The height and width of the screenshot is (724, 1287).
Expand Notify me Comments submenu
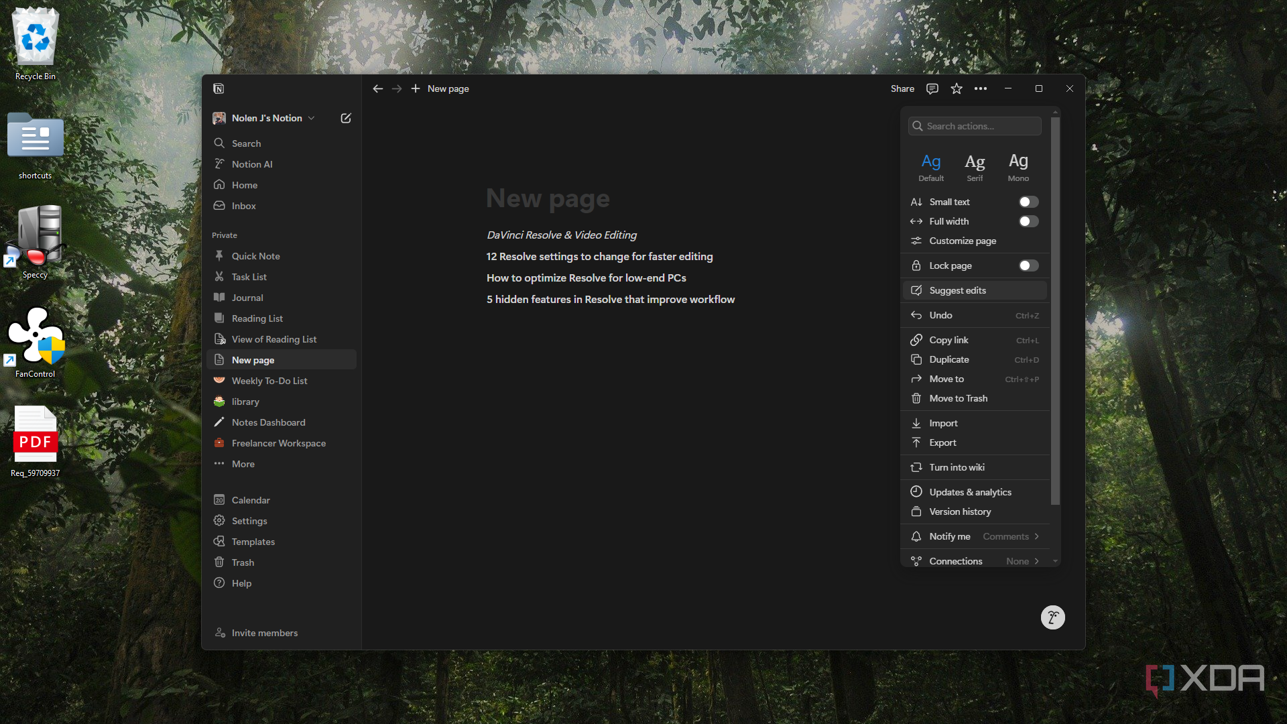975,536
